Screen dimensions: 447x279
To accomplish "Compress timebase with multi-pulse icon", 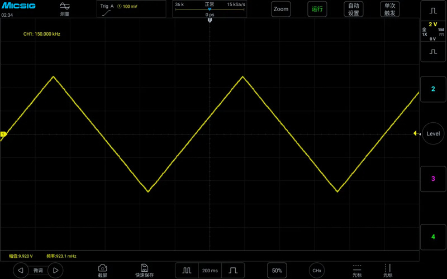I will tap(187, 271).
